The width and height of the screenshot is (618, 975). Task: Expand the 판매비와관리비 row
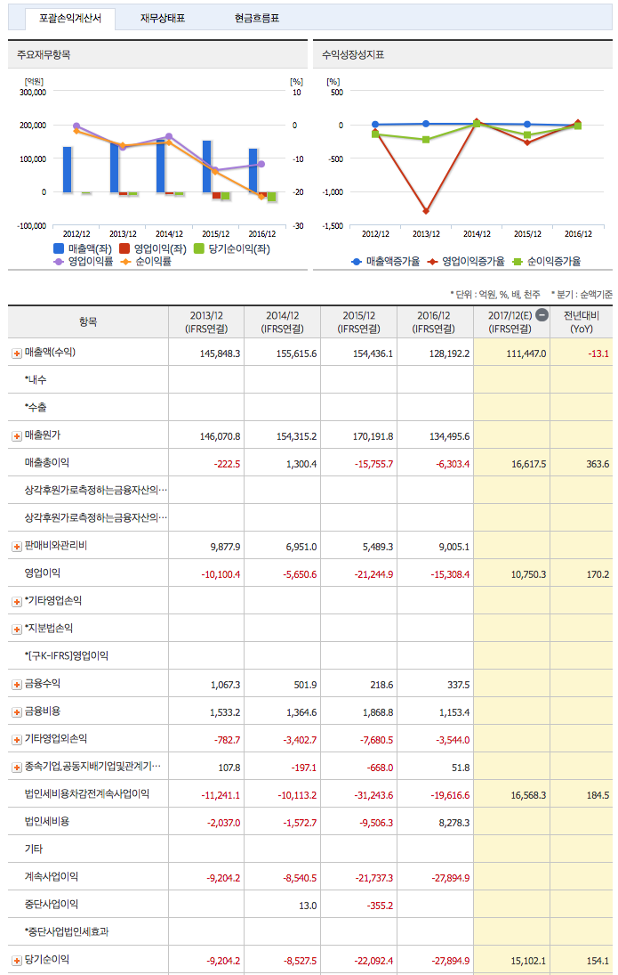click(17, 547)
